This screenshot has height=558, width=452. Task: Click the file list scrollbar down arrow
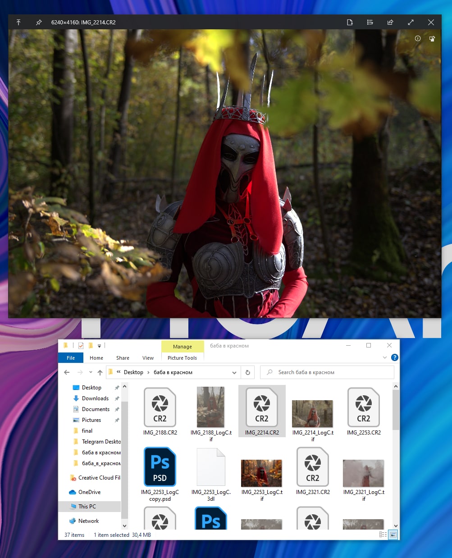pyautogui.click(x=396, y=526)
